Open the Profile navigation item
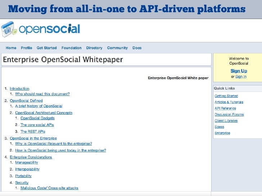The width and height of the screenshot is (262, 196). point(27,48)
